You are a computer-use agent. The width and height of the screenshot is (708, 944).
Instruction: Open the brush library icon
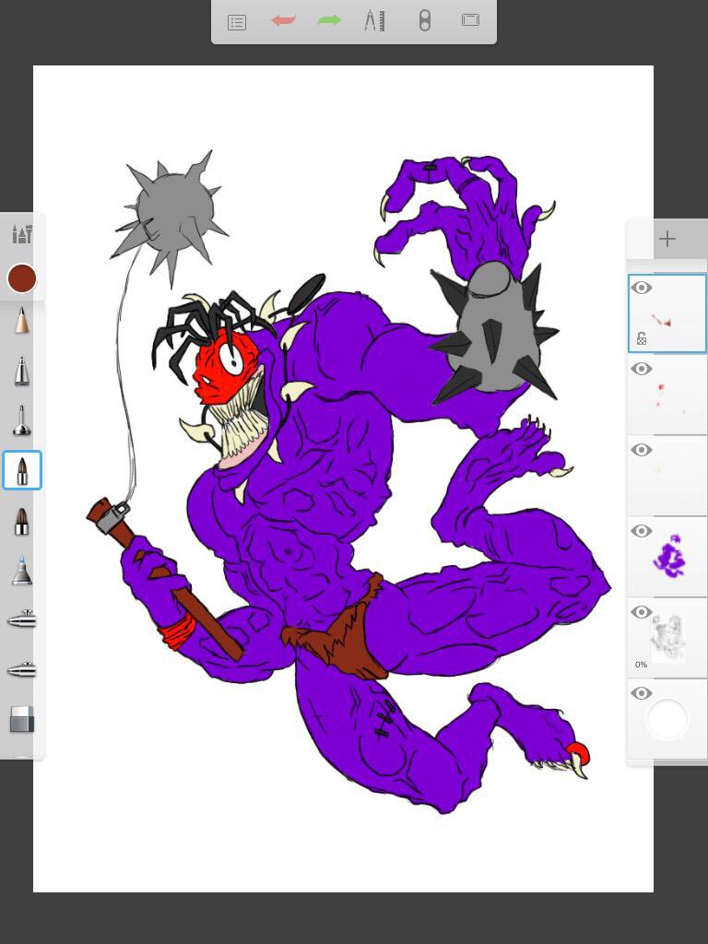pyautogui.click(x=22, y=233)
